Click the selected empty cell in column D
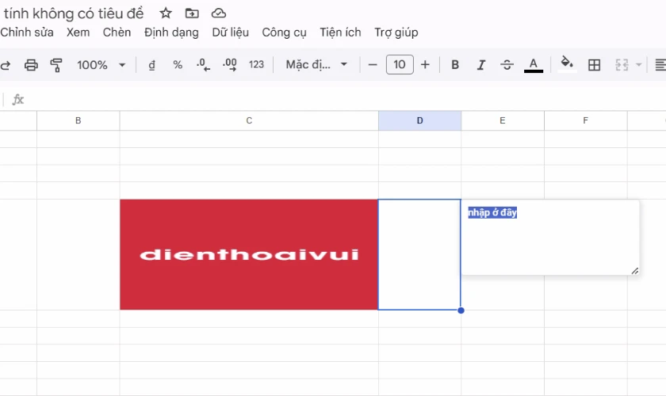The height and width of the screenshot is (396, 666). pos(419,255)
